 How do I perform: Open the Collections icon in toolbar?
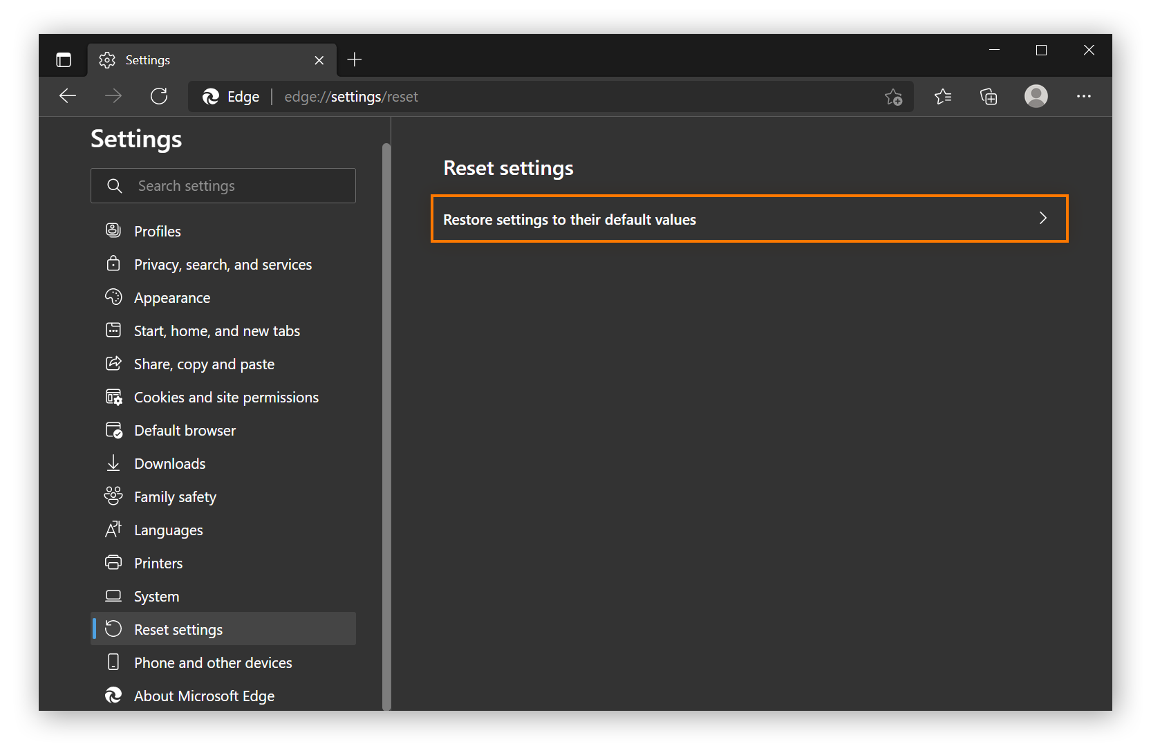(989, 97)
